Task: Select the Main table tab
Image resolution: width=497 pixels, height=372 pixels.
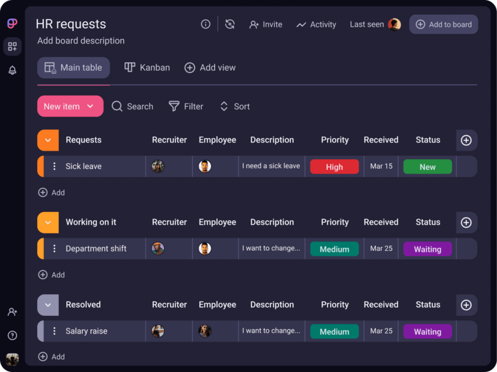Action: (x=73, y=67)
